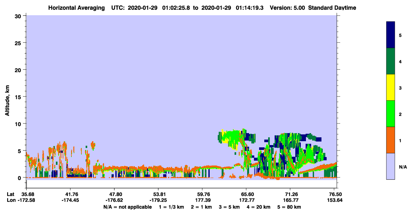Click the dark green level 4 color swatch
Screen dimensions: 420x216
point(391,61)
